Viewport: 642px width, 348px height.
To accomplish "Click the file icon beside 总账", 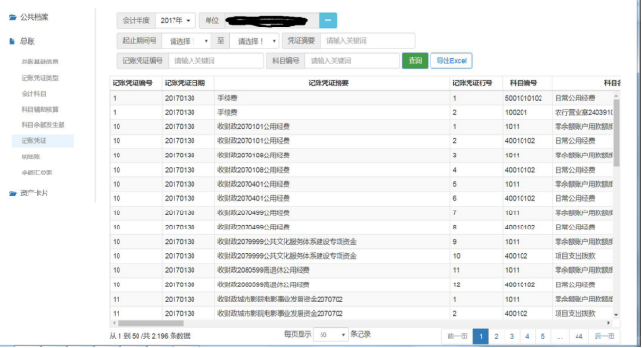I will 12,41.
